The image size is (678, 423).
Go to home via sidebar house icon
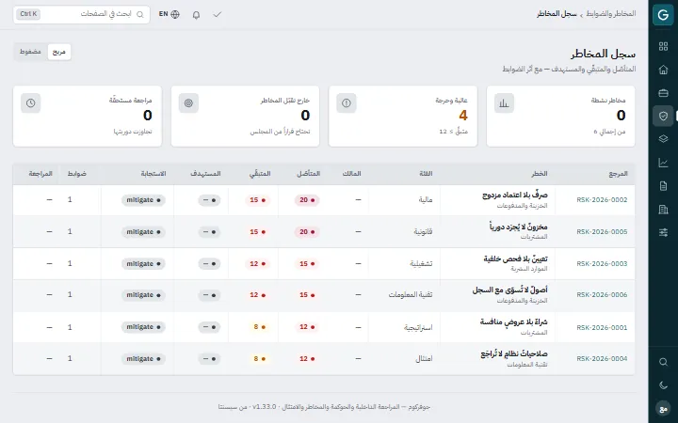[x=663, y=70]
